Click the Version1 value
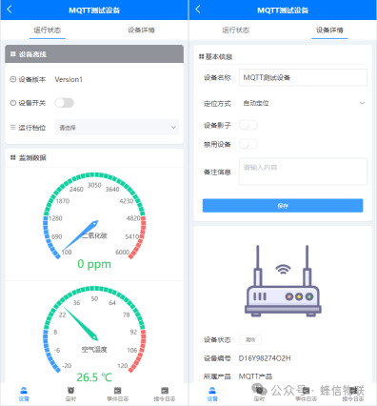The width and height of the screenshot is (377, 406). click(69, 79)
